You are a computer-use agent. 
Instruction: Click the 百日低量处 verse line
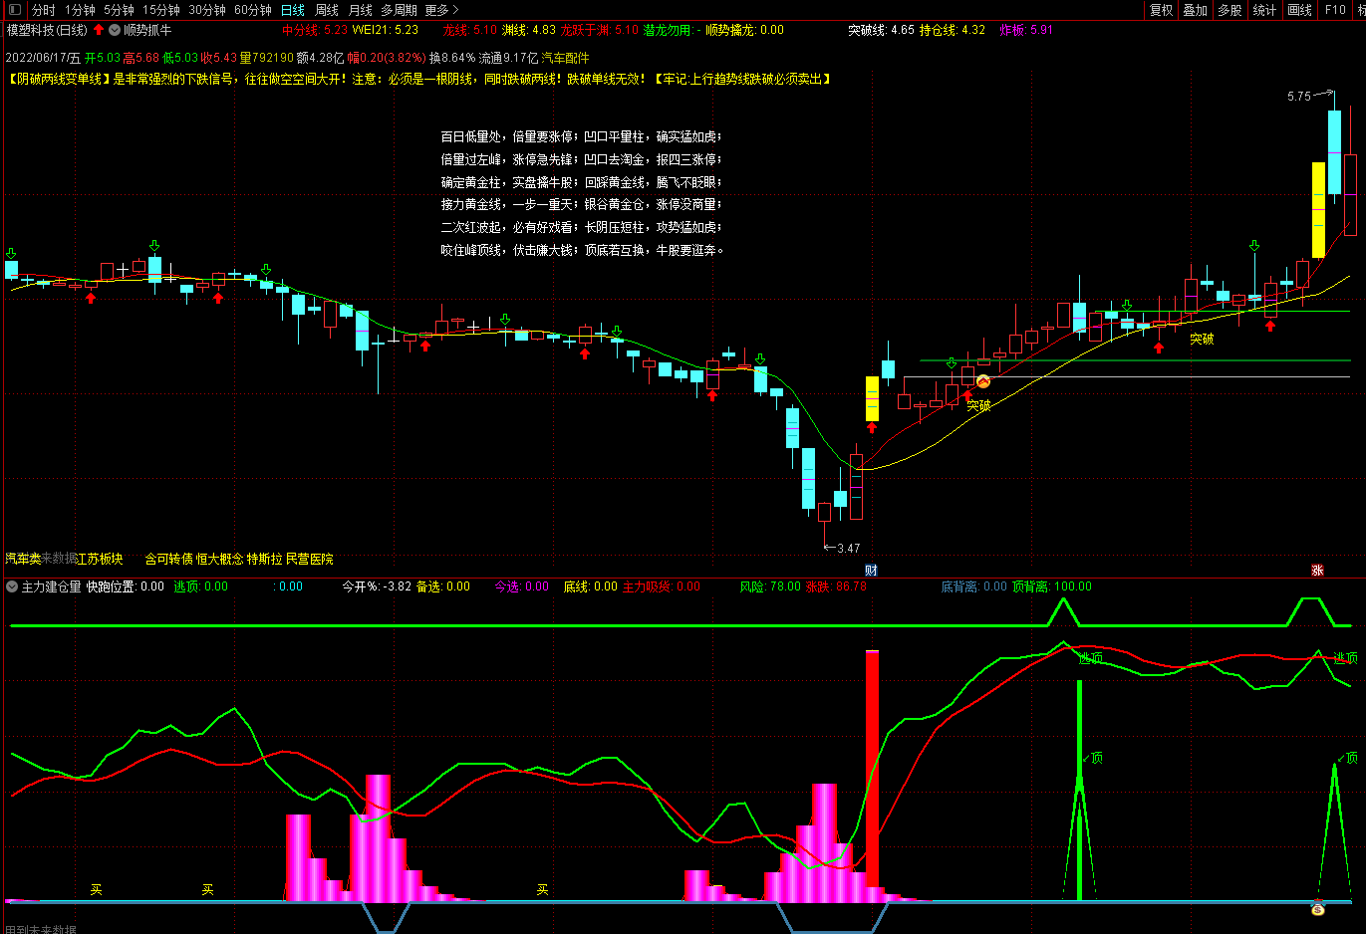(581, 136)
